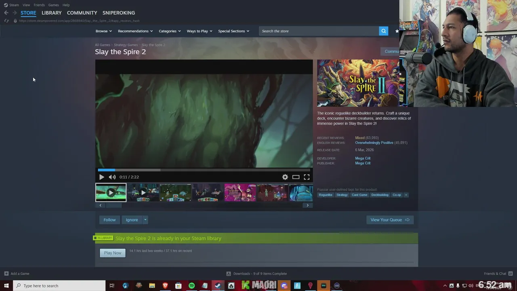The width and height of the screenshot is (517, 291).
Task: Open Microsoft Store from the taskbar
Action: click(x=178, y=286)
